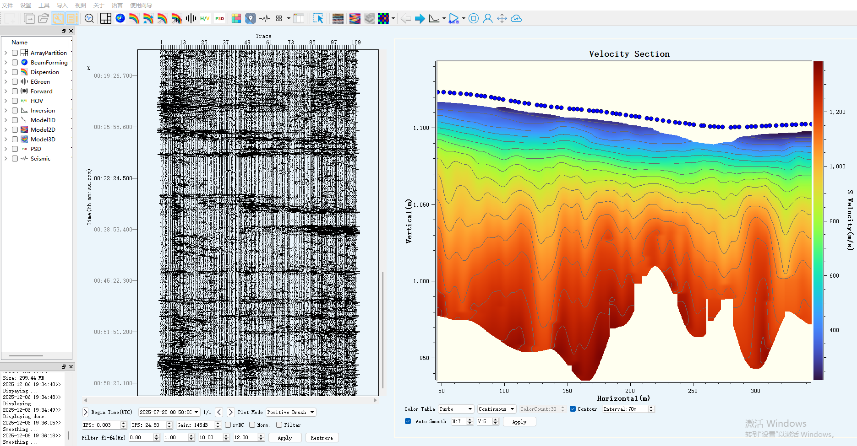Screen dimensions: 857x446
Task: Open the 文件 menu
Action: click(x=7, y=5)
